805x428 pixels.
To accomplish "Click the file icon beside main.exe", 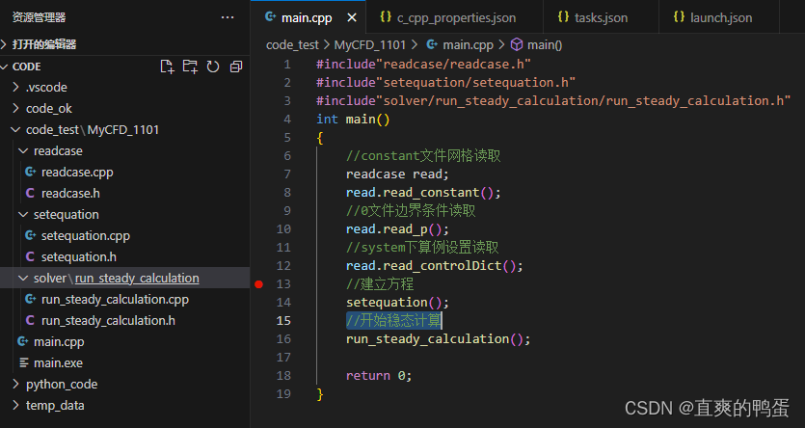I will point(23,363).
